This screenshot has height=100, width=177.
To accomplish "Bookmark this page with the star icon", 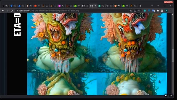I will (139, 11).
